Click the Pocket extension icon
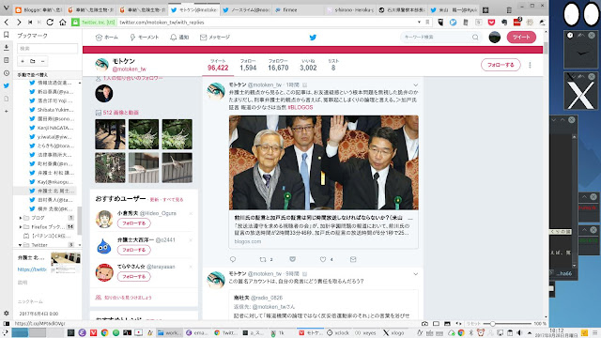Screen dimensions: 601x338 (491, 23)
